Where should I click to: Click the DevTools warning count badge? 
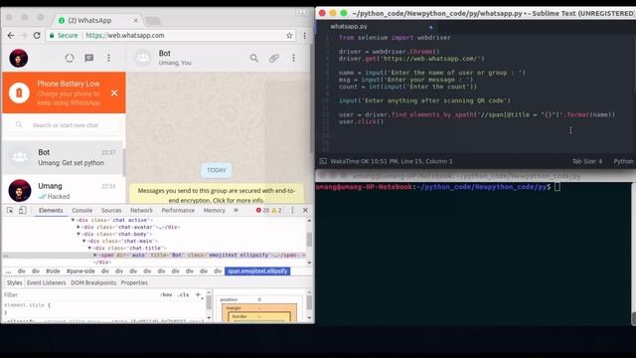point(276,210)
